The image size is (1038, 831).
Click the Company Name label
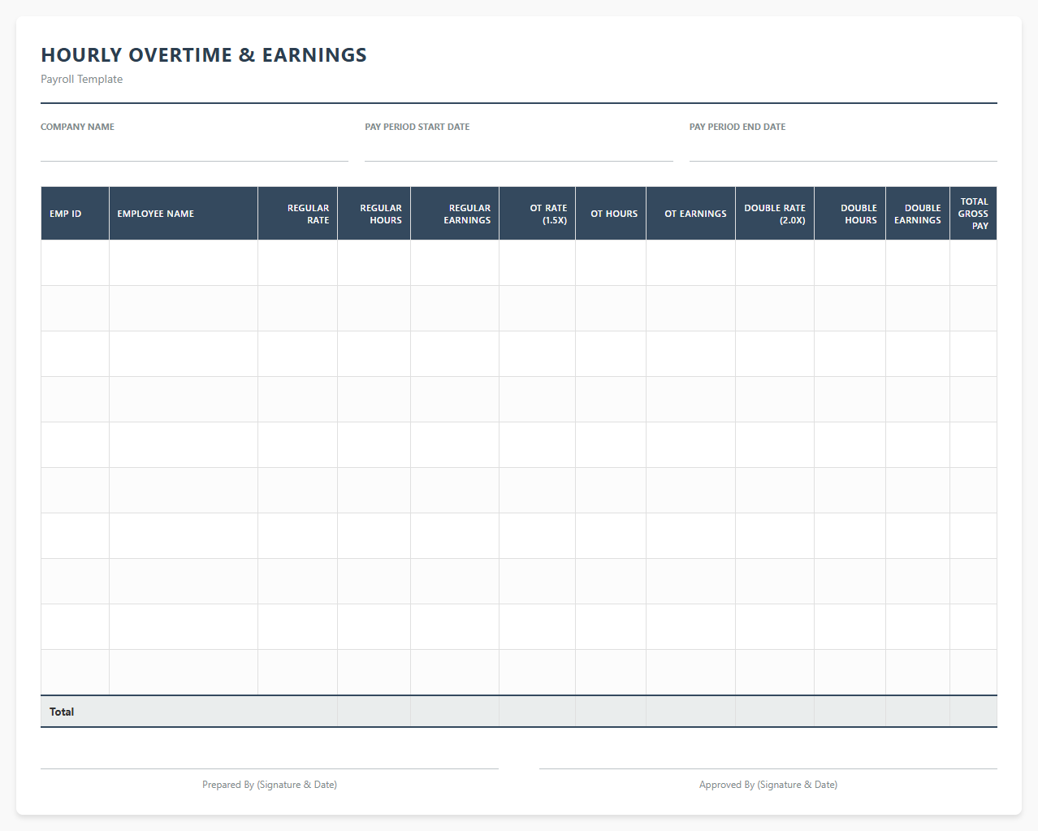(77, 127)
